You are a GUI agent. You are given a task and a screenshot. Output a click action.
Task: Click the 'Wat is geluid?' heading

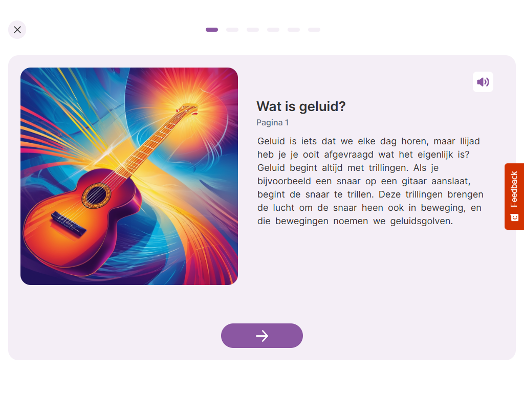pyautogui.click(x=301, y=106)
